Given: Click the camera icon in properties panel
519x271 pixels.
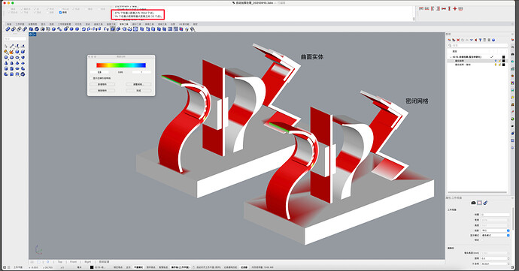Looking at the screenshot, I should tap(473, 203).
